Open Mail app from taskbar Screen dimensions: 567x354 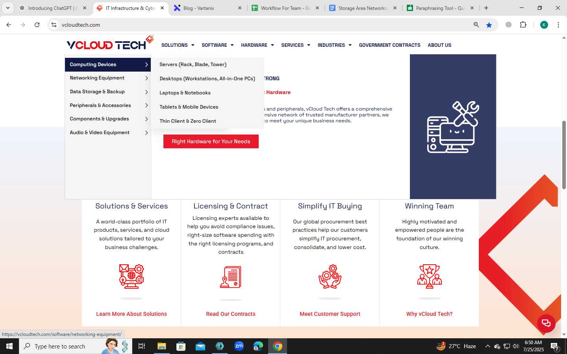(200, 346)
